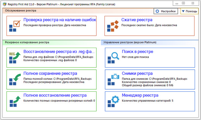Click text 'Нет слов для поиска'
Image resolution: width=201 pixels, height=120 pixels.
coord(135,57)
